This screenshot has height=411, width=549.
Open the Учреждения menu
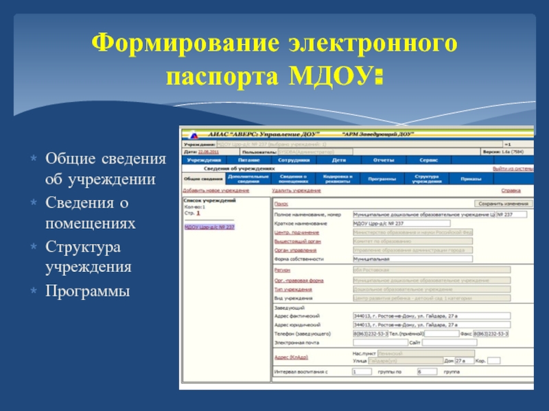click(x=204, y=160)
